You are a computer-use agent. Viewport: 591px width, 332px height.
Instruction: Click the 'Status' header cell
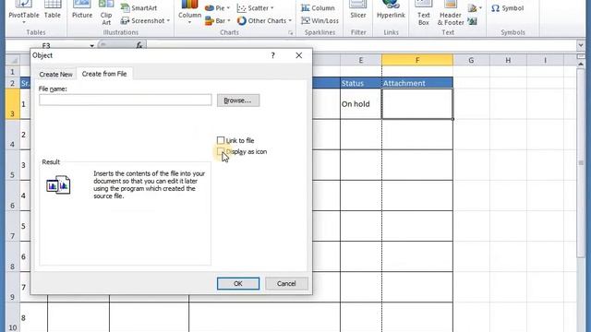[x=361, y=83]
